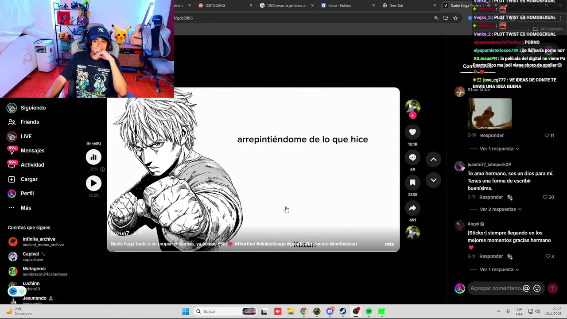Viewport: 567px width, 319px height.
Task: Open Discord from the taskbar
Action: (330, 311)
